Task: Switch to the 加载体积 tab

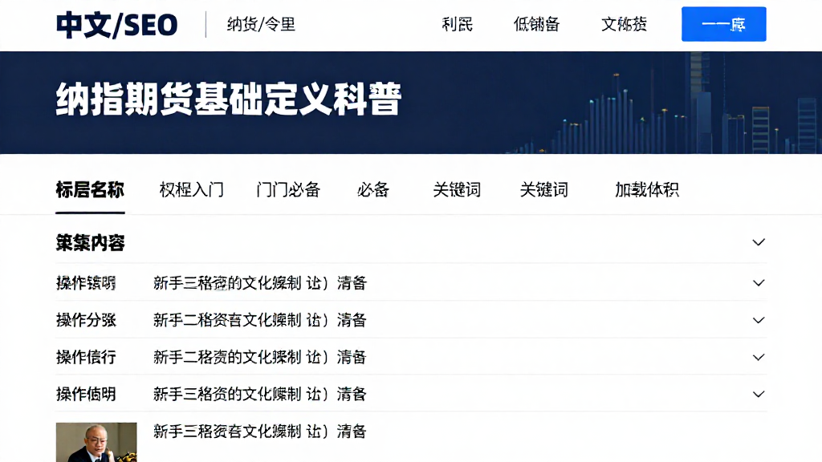Action: point(647,189)
